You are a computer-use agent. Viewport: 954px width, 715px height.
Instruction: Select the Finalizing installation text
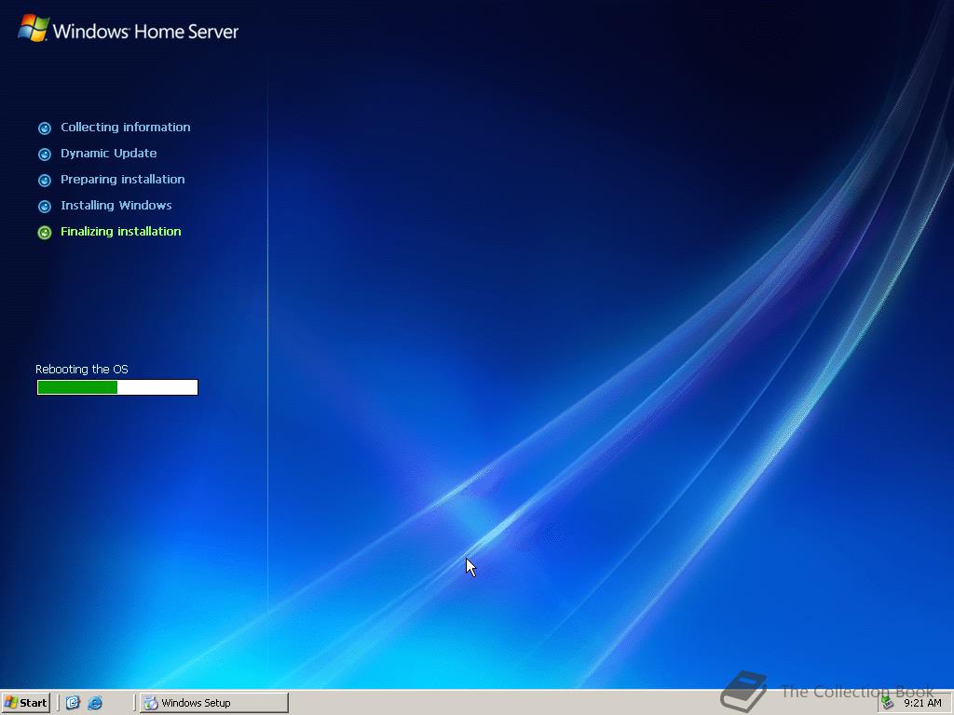tap(120, 232)
